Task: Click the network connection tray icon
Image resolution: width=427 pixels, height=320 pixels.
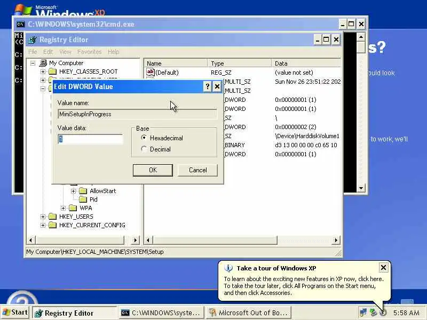Action: click(x=363, y=313)
